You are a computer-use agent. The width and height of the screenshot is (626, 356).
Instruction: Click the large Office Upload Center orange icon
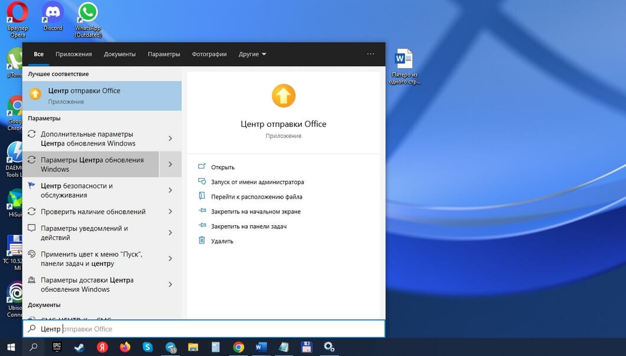283,95
